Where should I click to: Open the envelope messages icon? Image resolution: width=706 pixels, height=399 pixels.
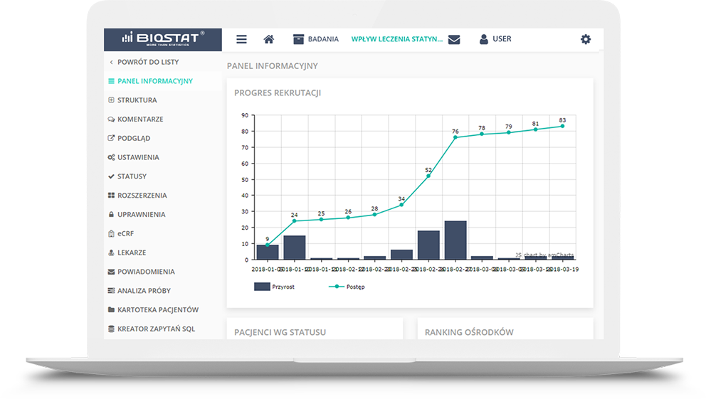(x=454, y=40)
